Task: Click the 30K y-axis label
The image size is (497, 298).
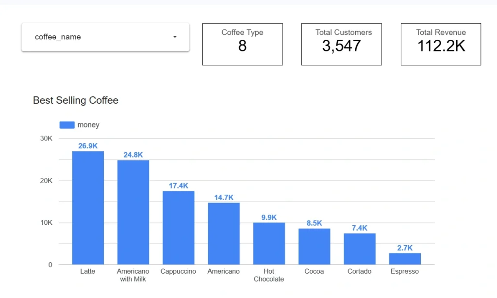Action: coord(46,138)
